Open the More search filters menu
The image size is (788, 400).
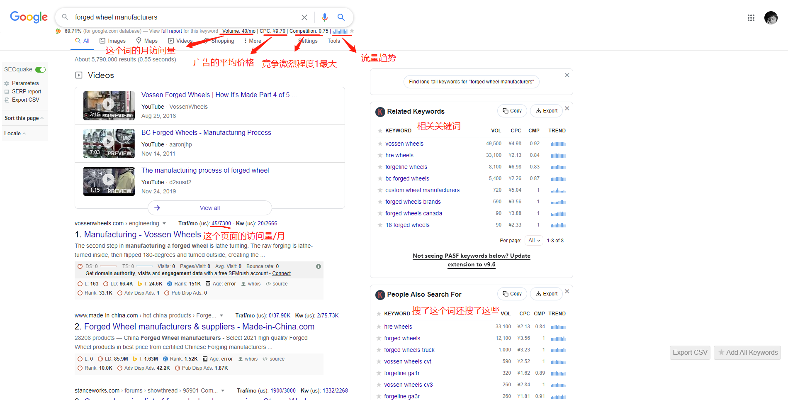252,41
